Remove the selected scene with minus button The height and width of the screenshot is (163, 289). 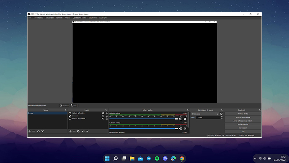tap(34, 131)
